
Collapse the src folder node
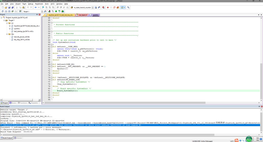pos(7,23)
